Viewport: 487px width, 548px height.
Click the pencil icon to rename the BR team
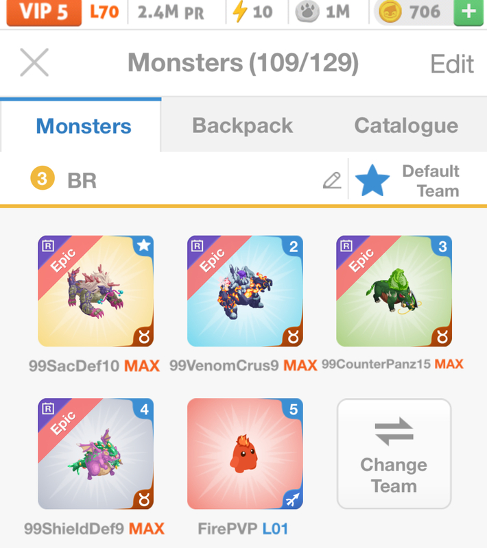click(x=332, y=180)
